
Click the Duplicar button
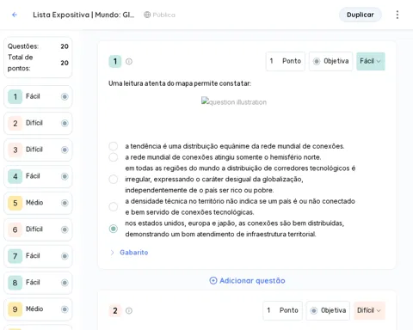361,15
